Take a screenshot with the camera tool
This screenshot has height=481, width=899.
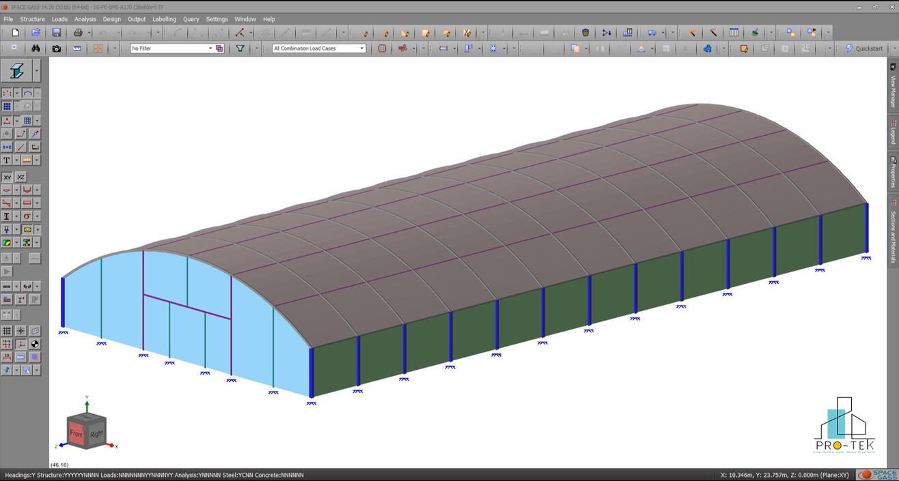coord(57,48)
